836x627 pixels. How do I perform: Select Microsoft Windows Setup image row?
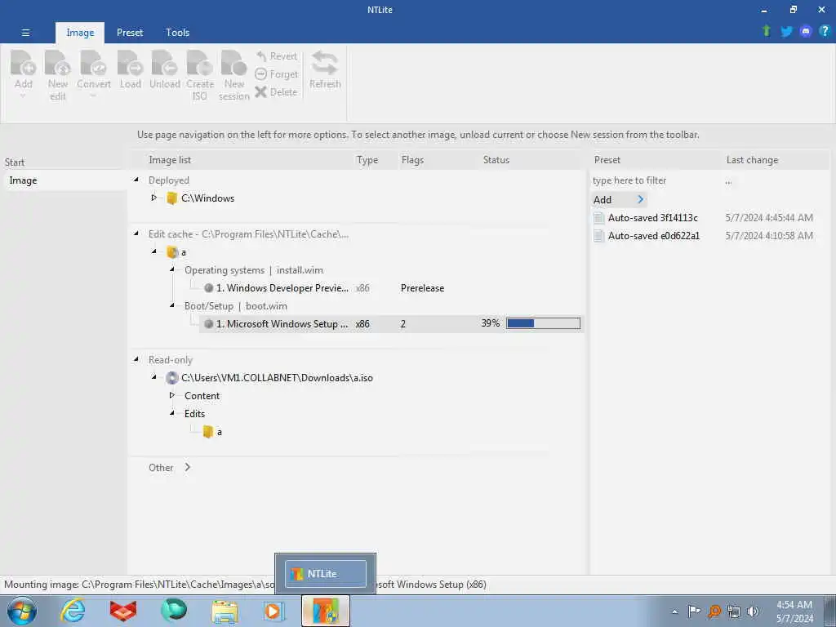392,323
